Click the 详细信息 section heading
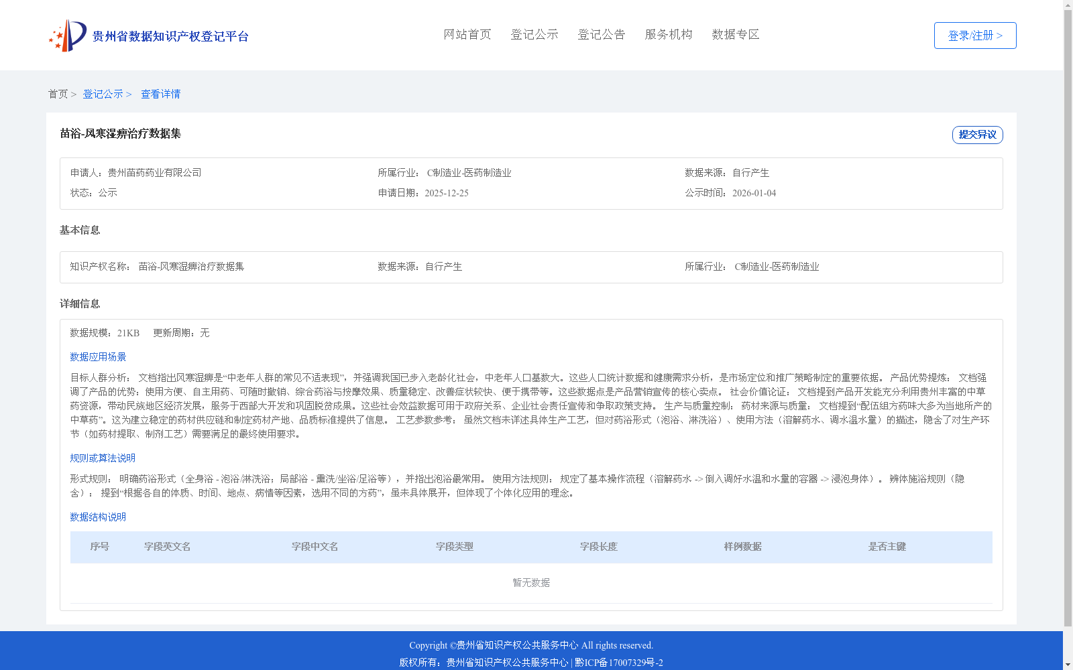This screenshot has height=670, width=1073. (80, 304)
